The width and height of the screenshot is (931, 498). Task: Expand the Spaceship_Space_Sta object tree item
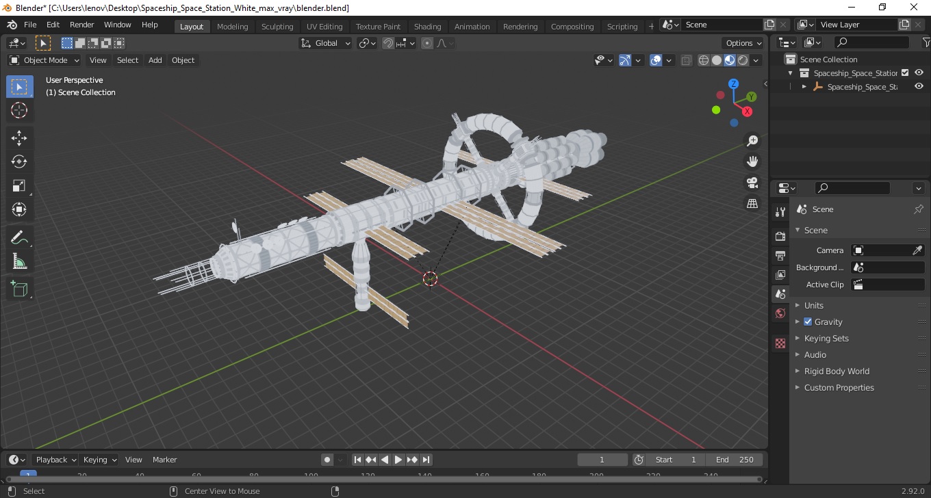pyautogui.click(x=804, y=87)
